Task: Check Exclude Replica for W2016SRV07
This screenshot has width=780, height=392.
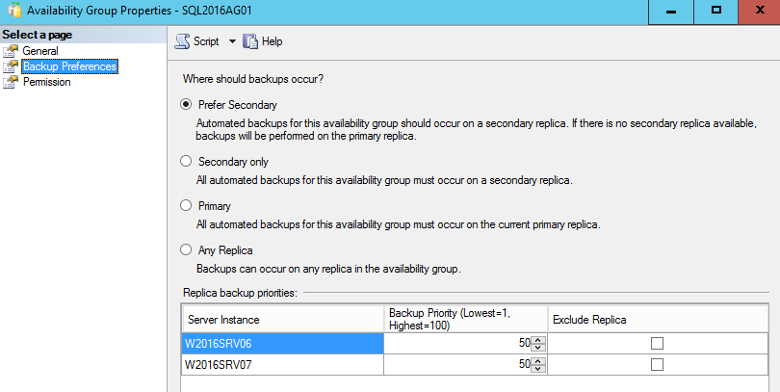Action: pyautogui.click(x=658, y=365)
